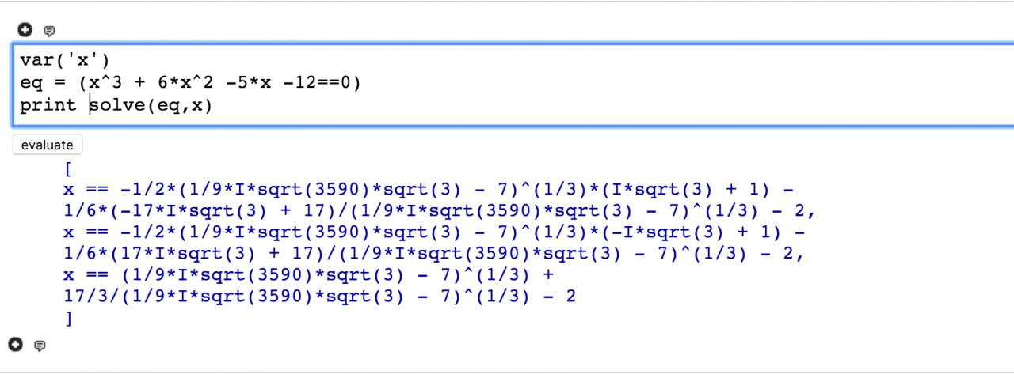Screen dimensions: 1014x374
Task: Click the insert new cell plus icon above the code cell
Action: click(25, 30)
